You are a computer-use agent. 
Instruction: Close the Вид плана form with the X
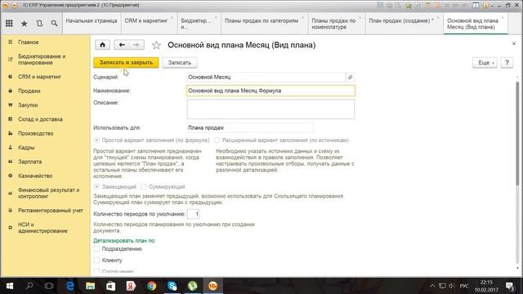pos(514,43)
